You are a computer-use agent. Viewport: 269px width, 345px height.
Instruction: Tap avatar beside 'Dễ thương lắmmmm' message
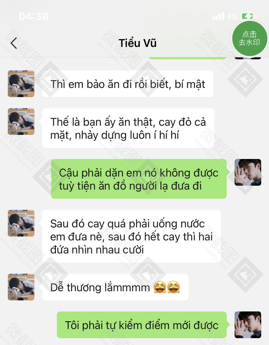click(21, 287)
